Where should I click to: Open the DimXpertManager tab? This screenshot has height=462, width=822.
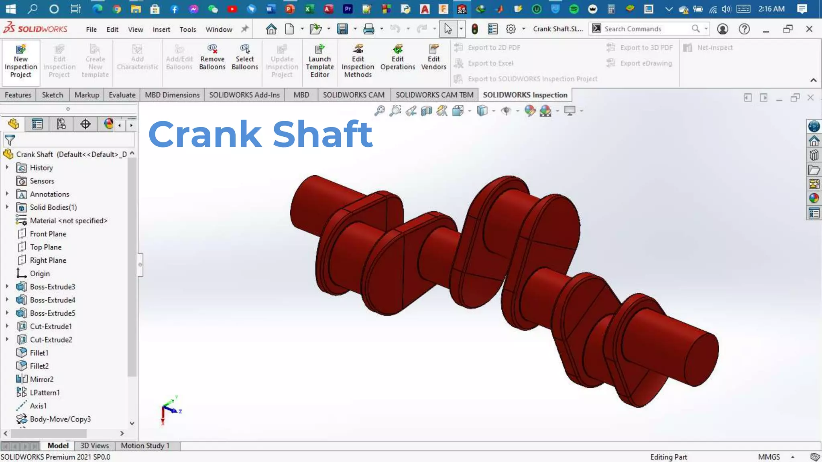tap(85, 124)
